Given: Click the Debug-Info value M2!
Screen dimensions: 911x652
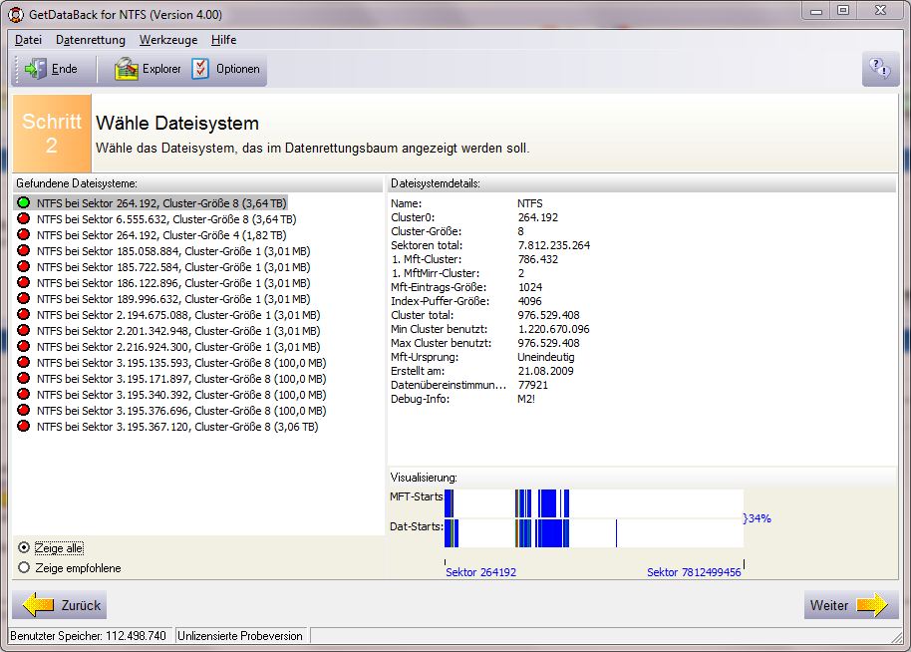Looking at the screenshot, I should click(526, 399).
